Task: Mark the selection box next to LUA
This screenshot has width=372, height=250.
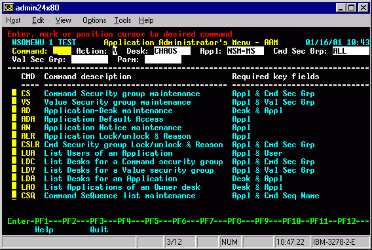Action: (14, 152)
